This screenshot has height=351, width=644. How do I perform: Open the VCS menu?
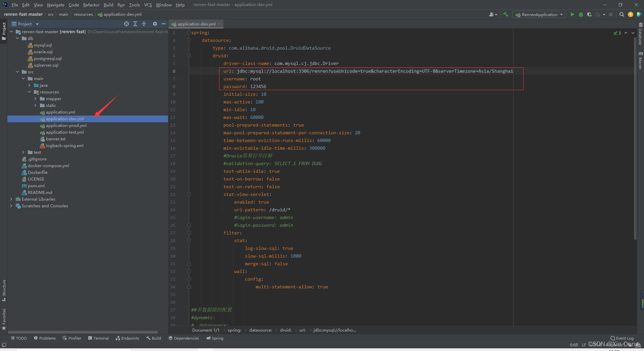(148, 5)
